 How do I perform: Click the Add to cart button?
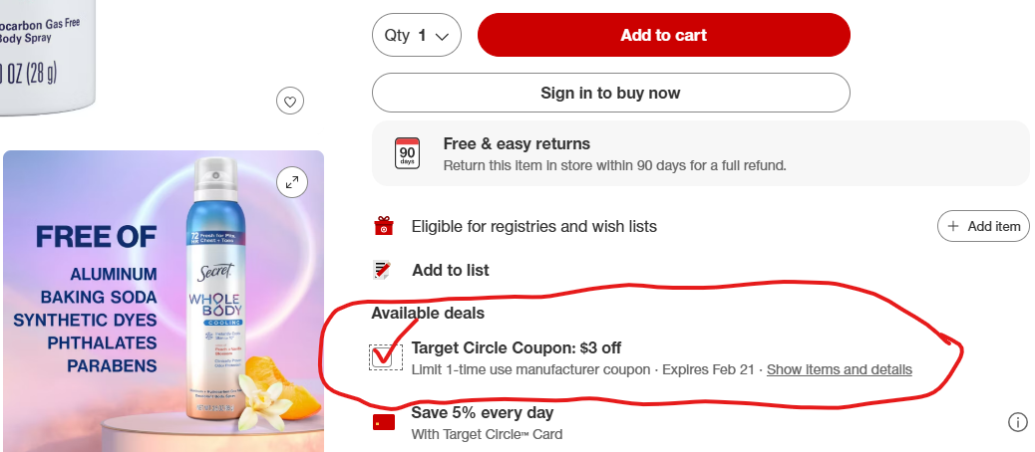663,36
